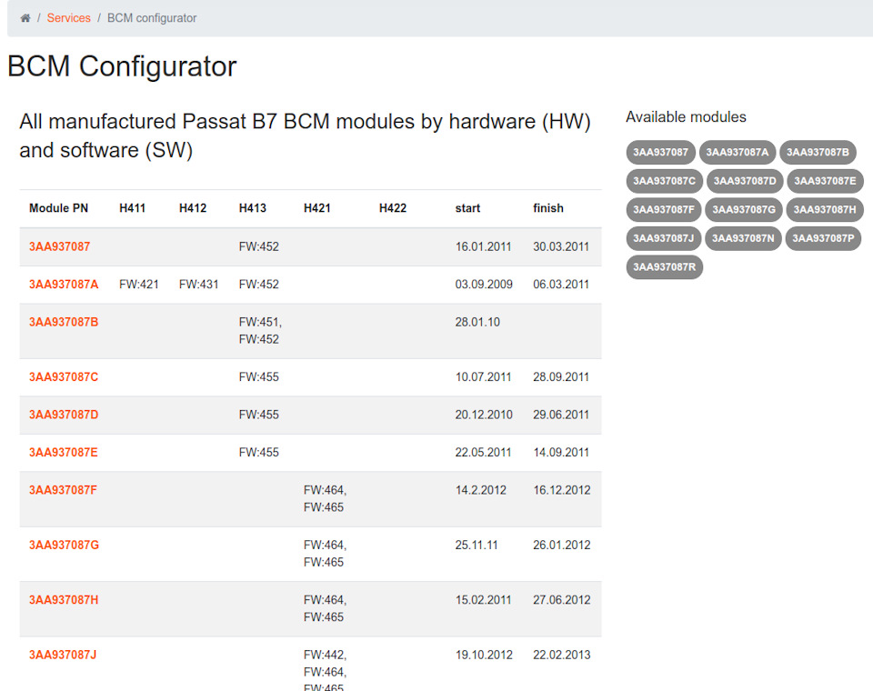Click the 3AA937087D module link in table
873x691 pixels.
[x=64, y=415]
